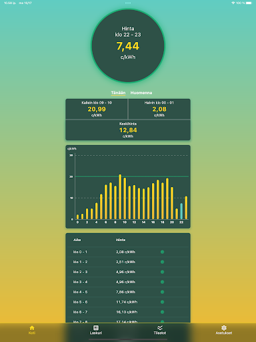Tap the Wi-Fi status icon

coord(233,3)
